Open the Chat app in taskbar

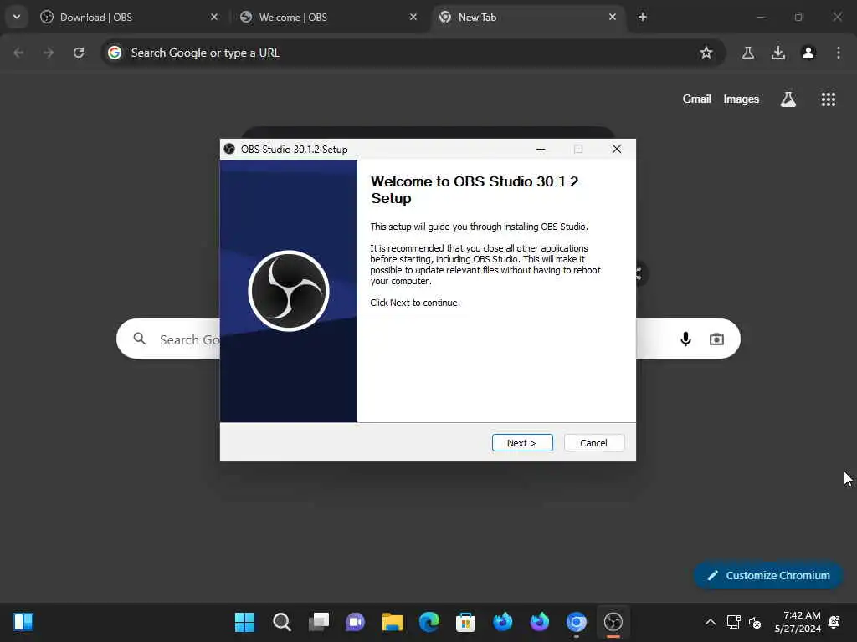(355, 622)
